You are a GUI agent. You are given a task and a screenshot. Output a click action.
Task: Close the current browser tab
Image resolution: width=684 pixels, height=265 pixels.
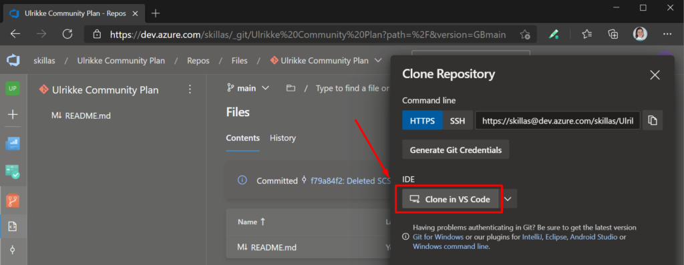135,13
